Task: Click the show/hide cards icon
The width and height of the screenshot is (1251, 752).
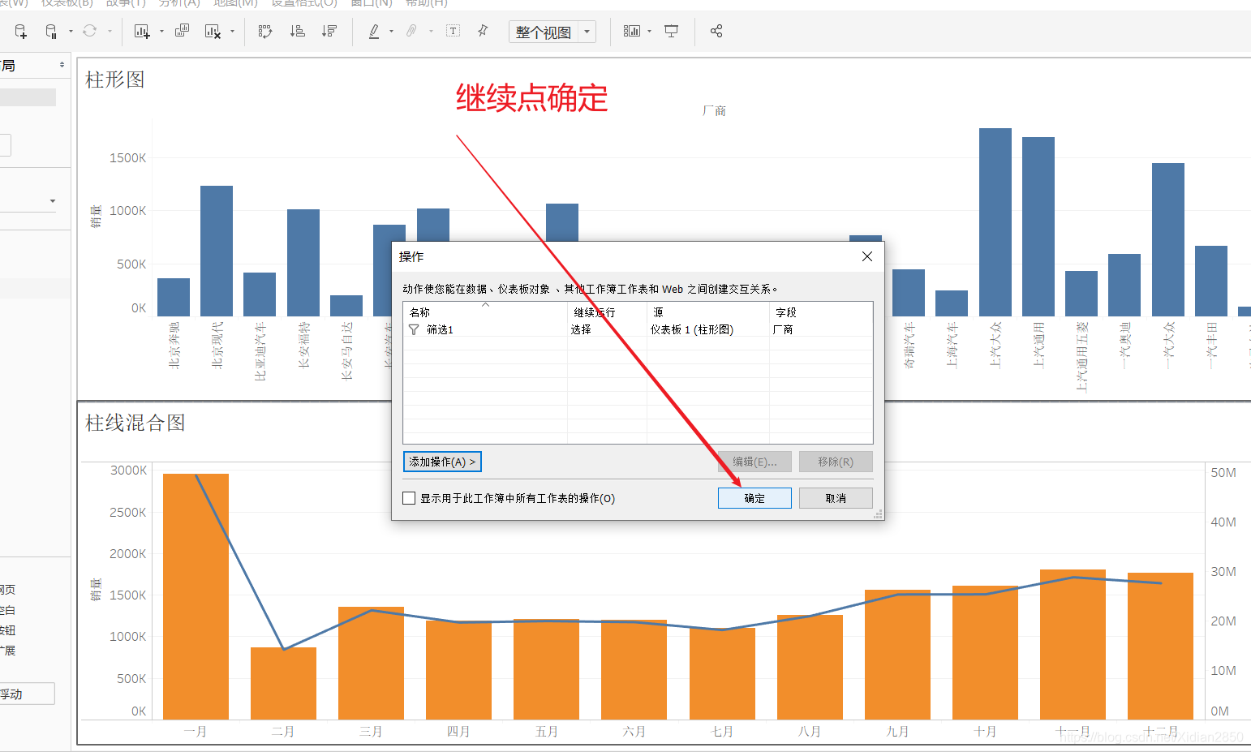Action: (x=631, y=31)
